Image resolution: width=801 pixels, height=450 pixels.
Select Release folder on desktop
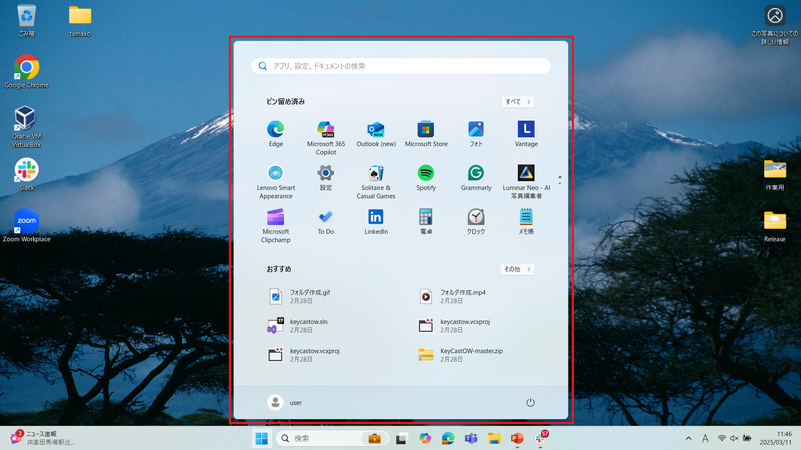tap(775, 227)
